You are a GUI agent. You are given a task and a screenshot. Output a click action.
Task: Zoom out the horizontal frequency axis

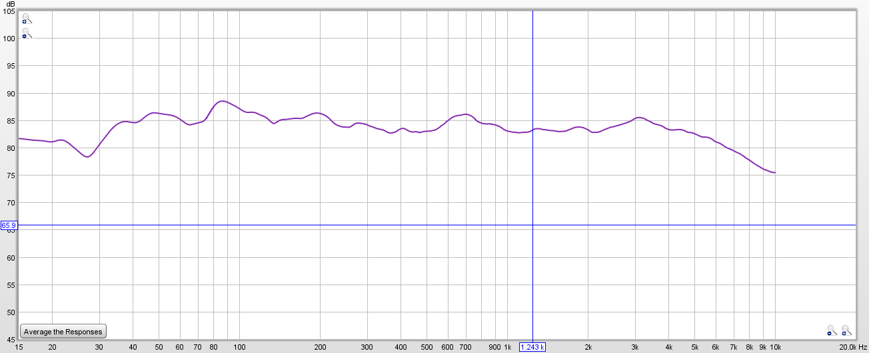pos(832,330)
